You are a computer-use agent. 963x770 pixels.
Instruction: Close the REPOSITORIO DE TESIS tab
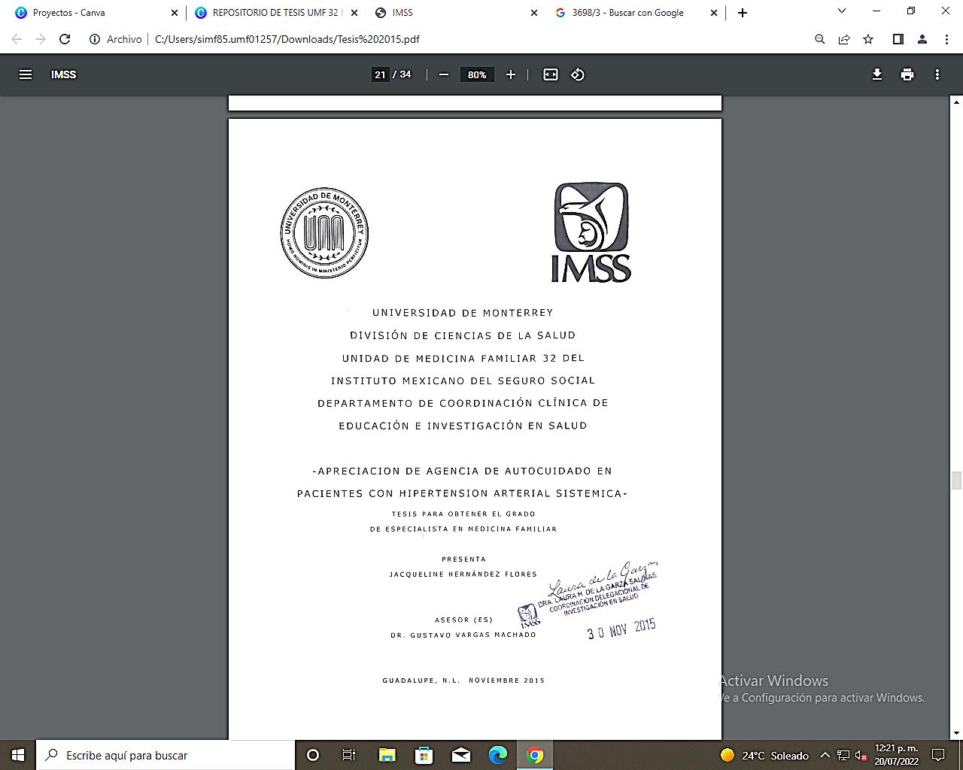click(354, 13)
